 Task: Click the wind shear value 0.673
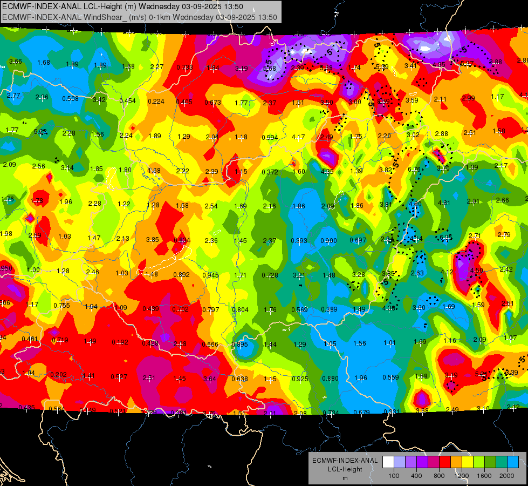coord(213,102)
